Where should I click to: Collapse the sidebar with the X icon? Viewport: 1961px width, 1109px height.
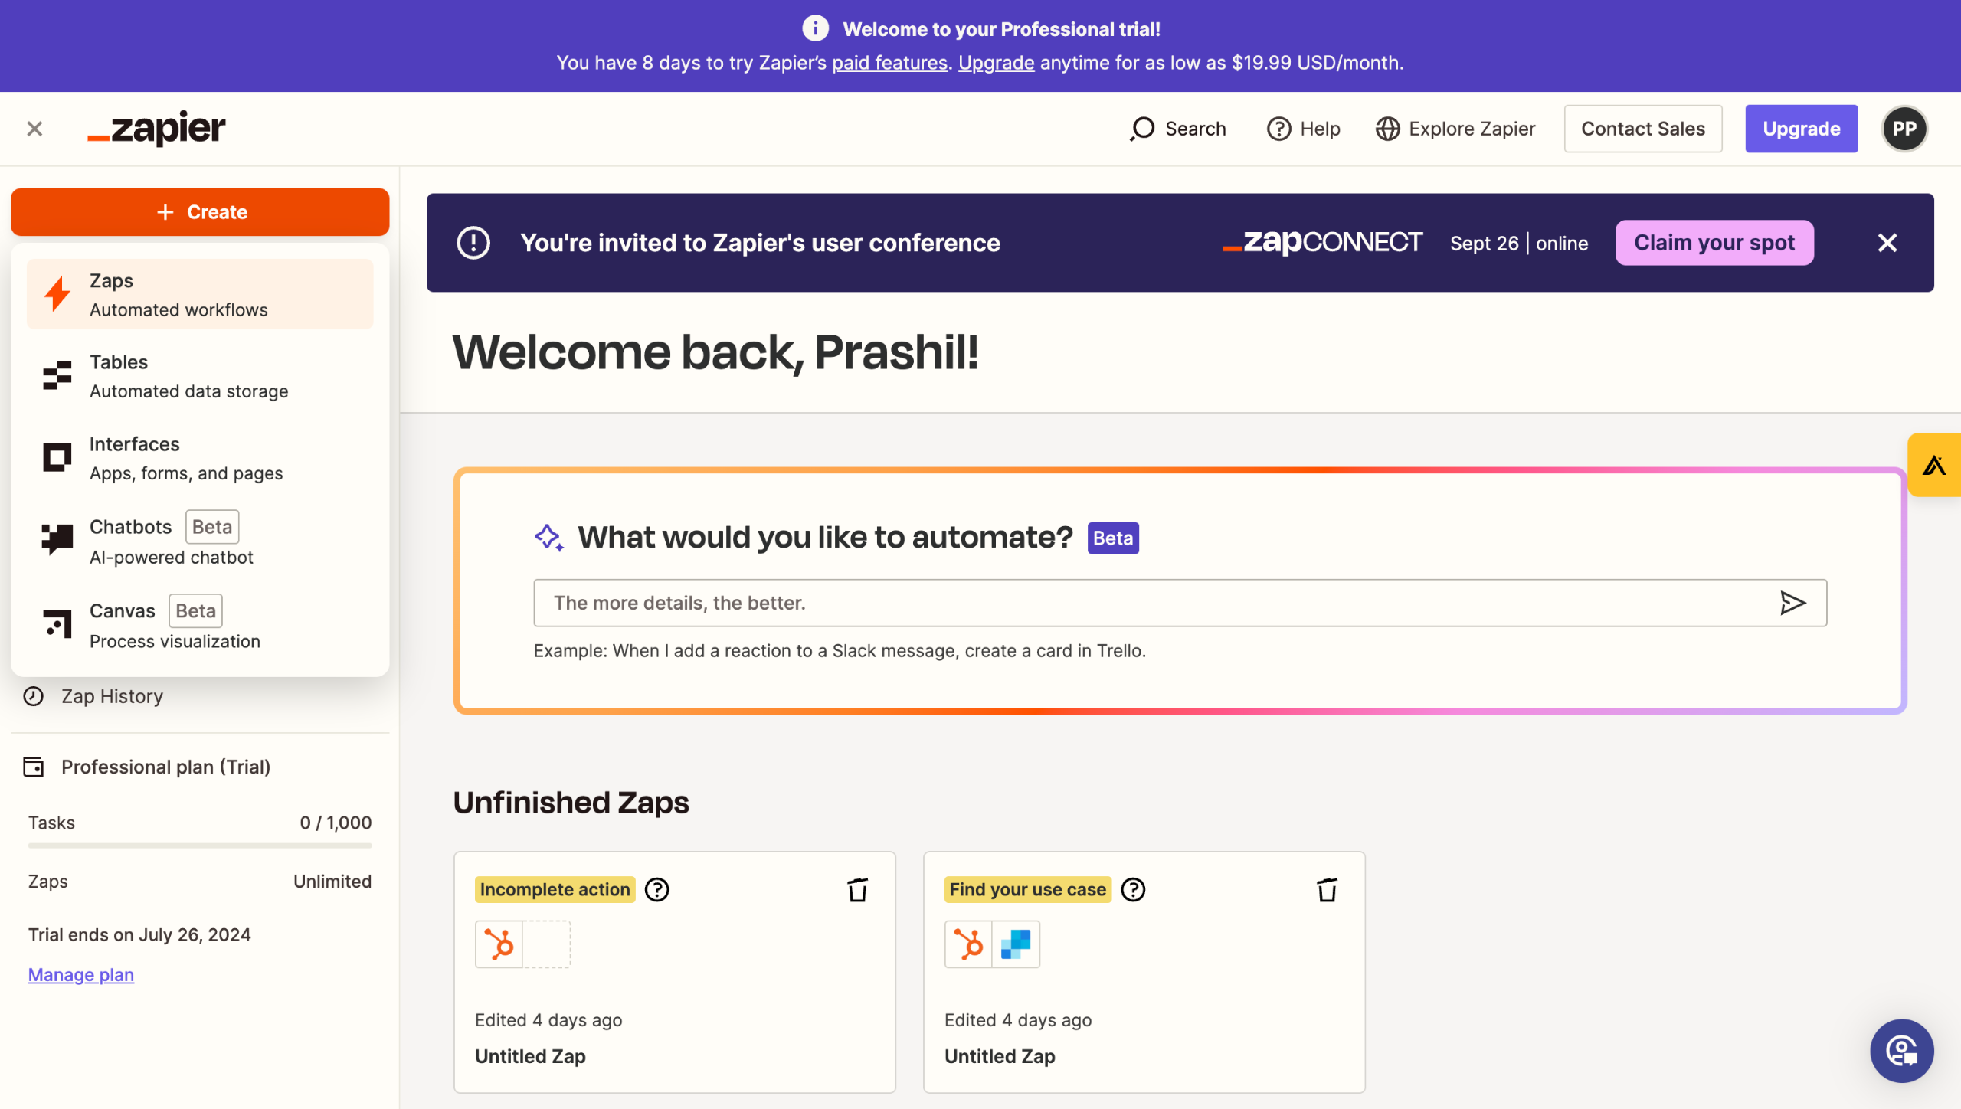pyautogui.click(x=34, y=129)
